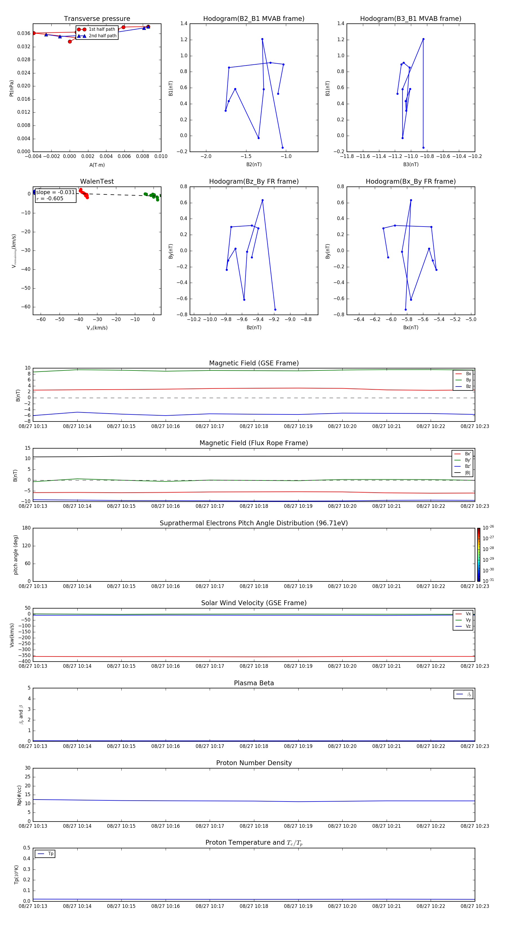Select the 'slope = -0.031' annotation
The image size is (508, 931).
point(55,192)
